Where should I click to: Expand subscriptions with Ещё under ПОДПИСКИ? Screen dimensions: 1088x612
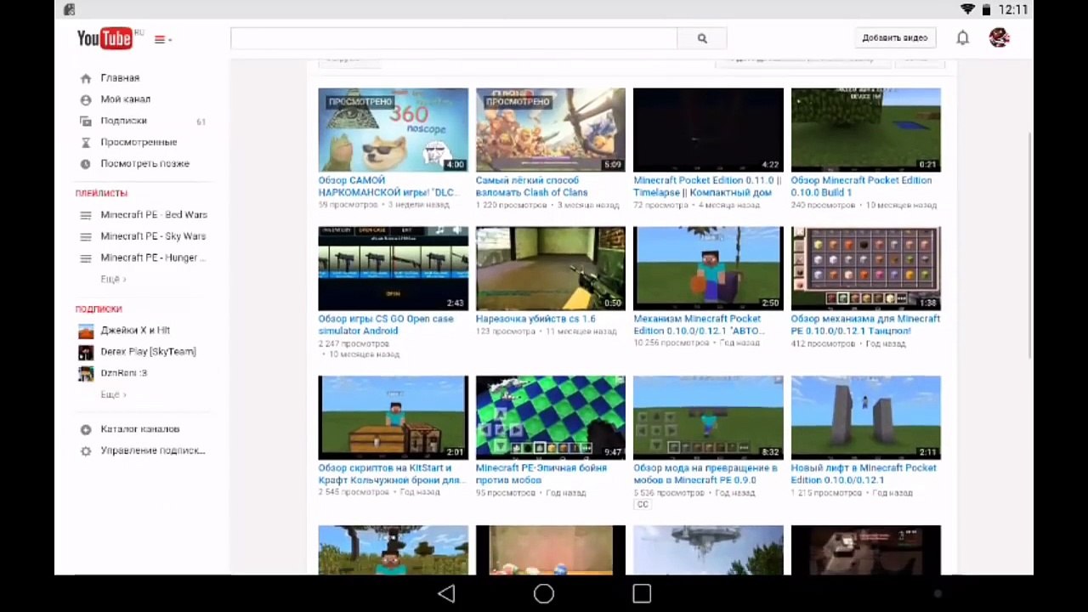point(113,394)
